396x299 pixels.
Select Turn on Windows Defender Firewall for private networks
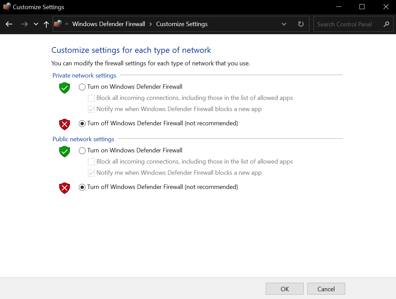[82, 87]
